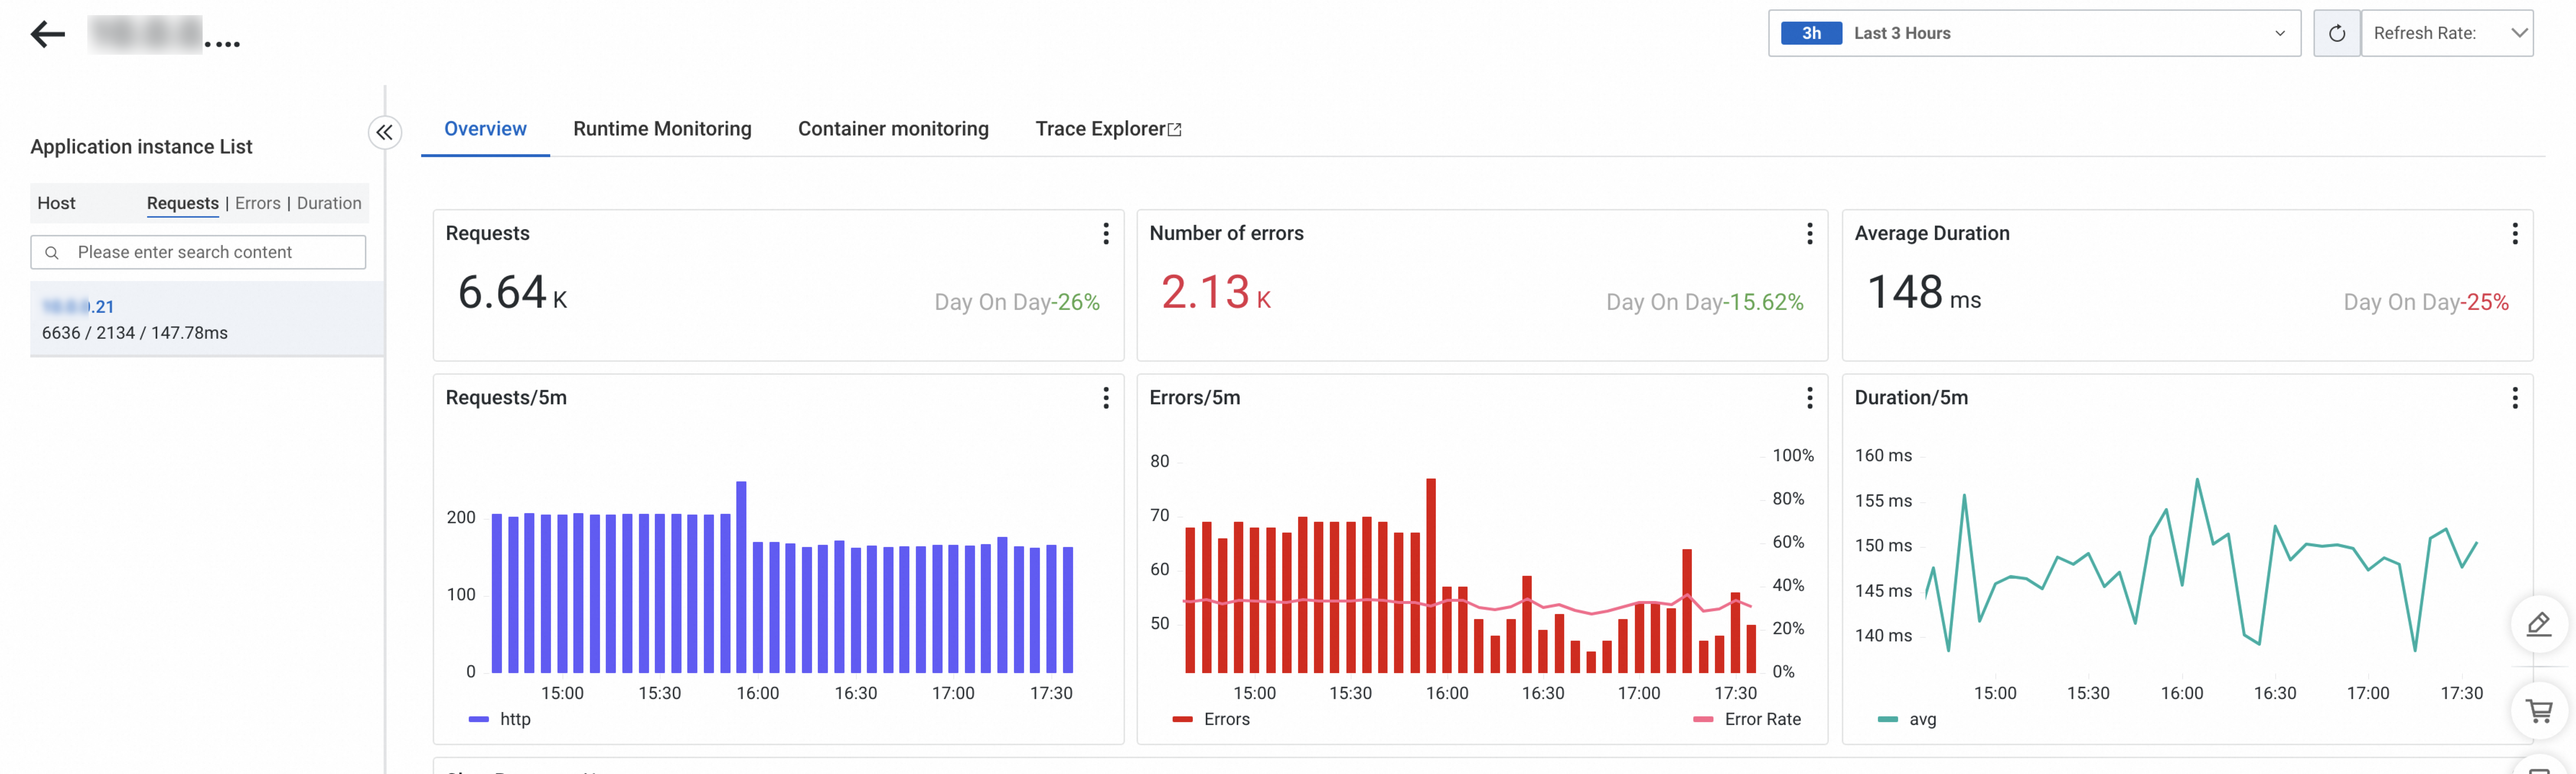
Task: Open the Duration/5m chart options menu
Action: click(2514, 399)
